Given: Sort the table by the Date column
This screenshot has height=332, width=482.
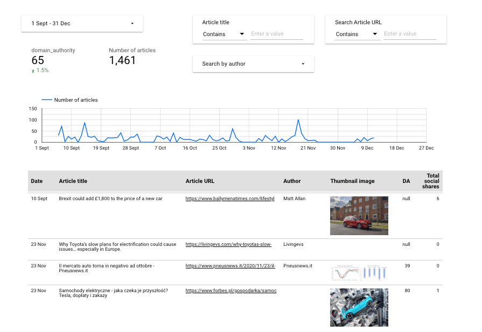Looking at the screenshot, I should 37,181.
